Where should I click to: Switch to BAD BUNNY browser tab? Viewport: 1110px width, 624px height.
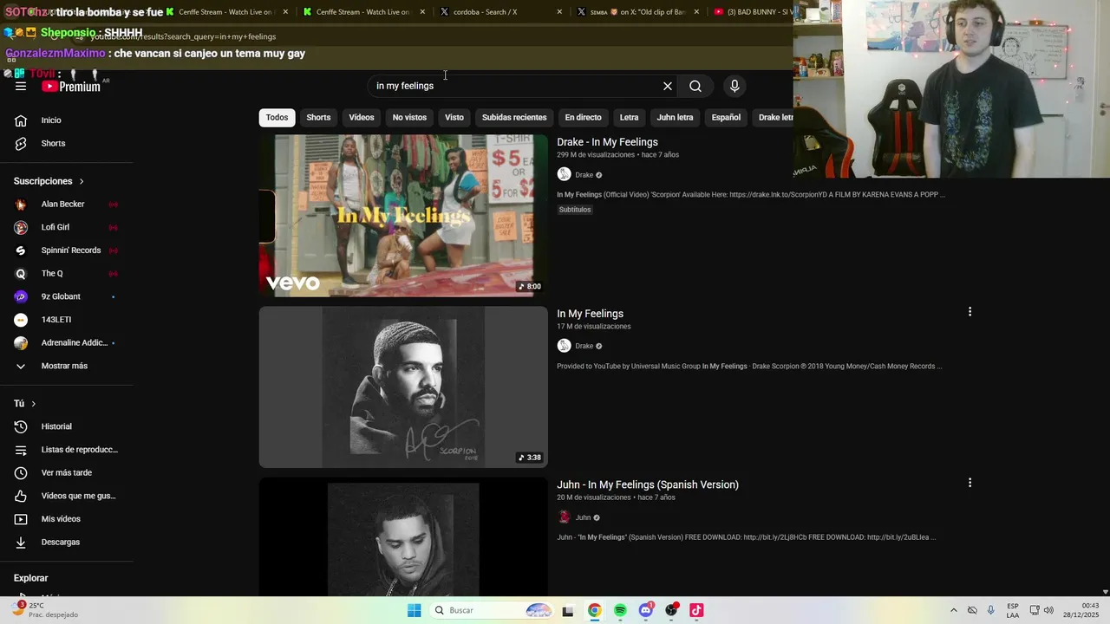point(751,12)
